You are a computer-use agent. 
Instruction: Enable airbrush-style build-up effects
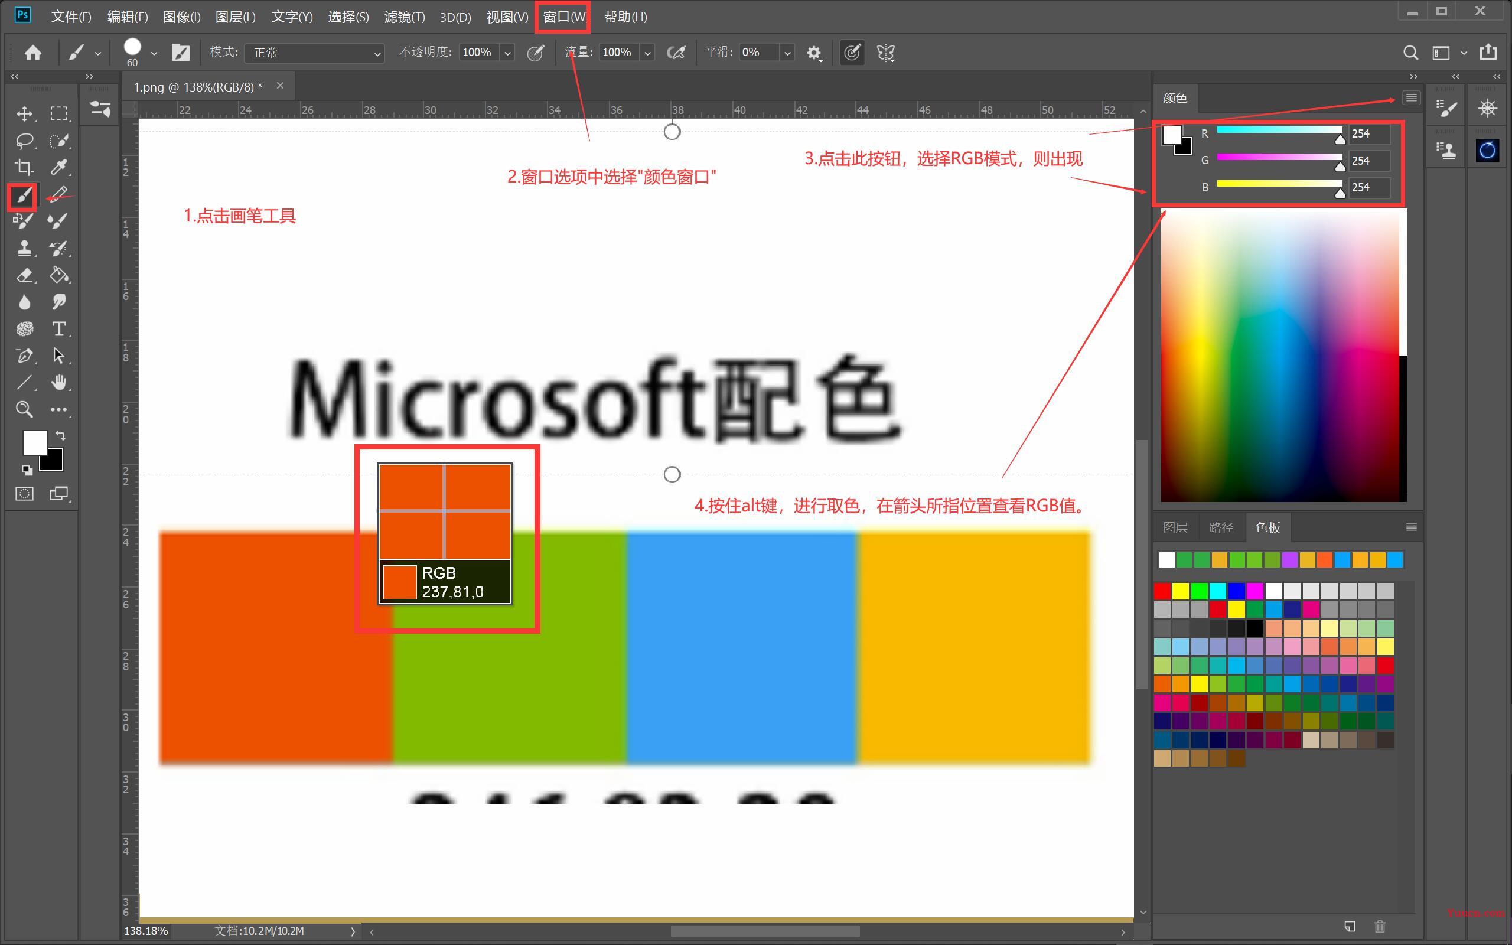pyautogui.click(x=676, y=53)
